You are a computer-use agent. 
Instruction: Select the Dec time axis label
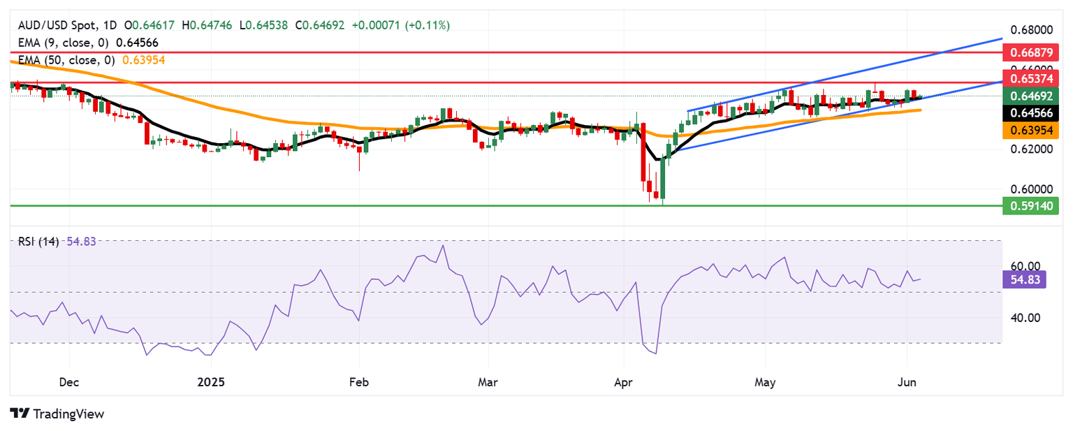point(69,382)
